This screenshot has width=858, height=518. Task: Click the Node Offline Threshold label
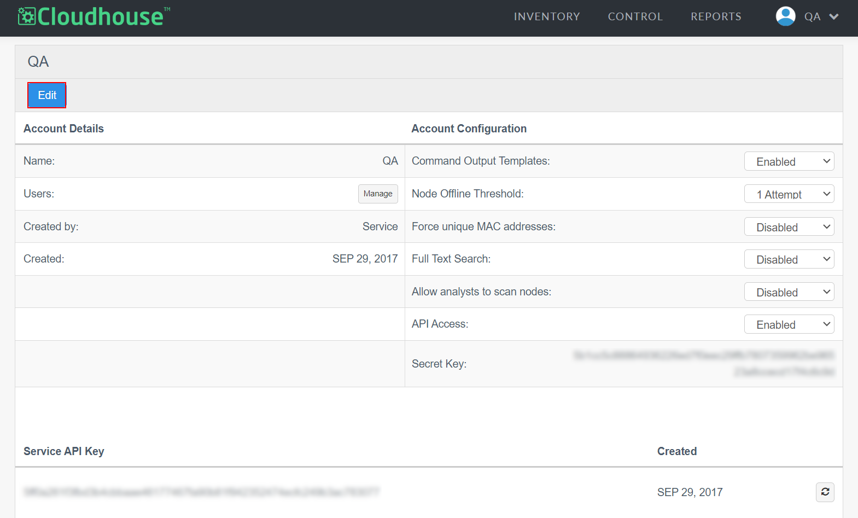[x=468, y=194]
